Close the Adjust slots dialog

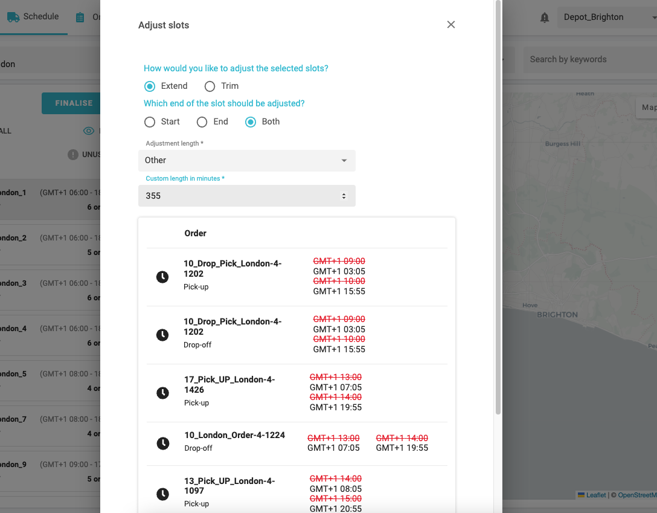coord(450,25)
